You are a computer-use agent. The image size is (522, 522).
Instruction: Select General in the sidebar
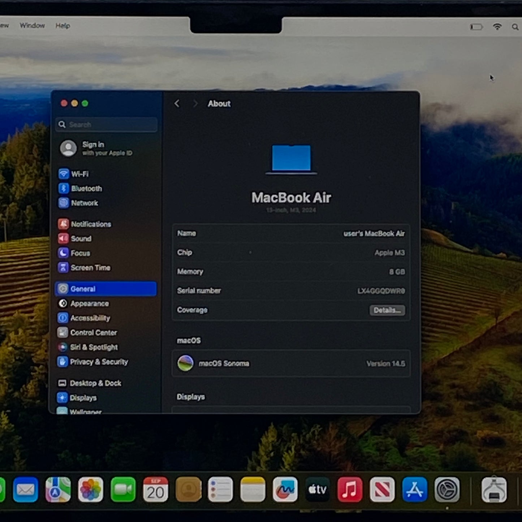(106, 289)
